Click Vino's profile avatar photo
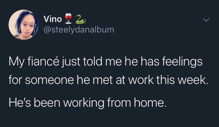 (23, 25)
